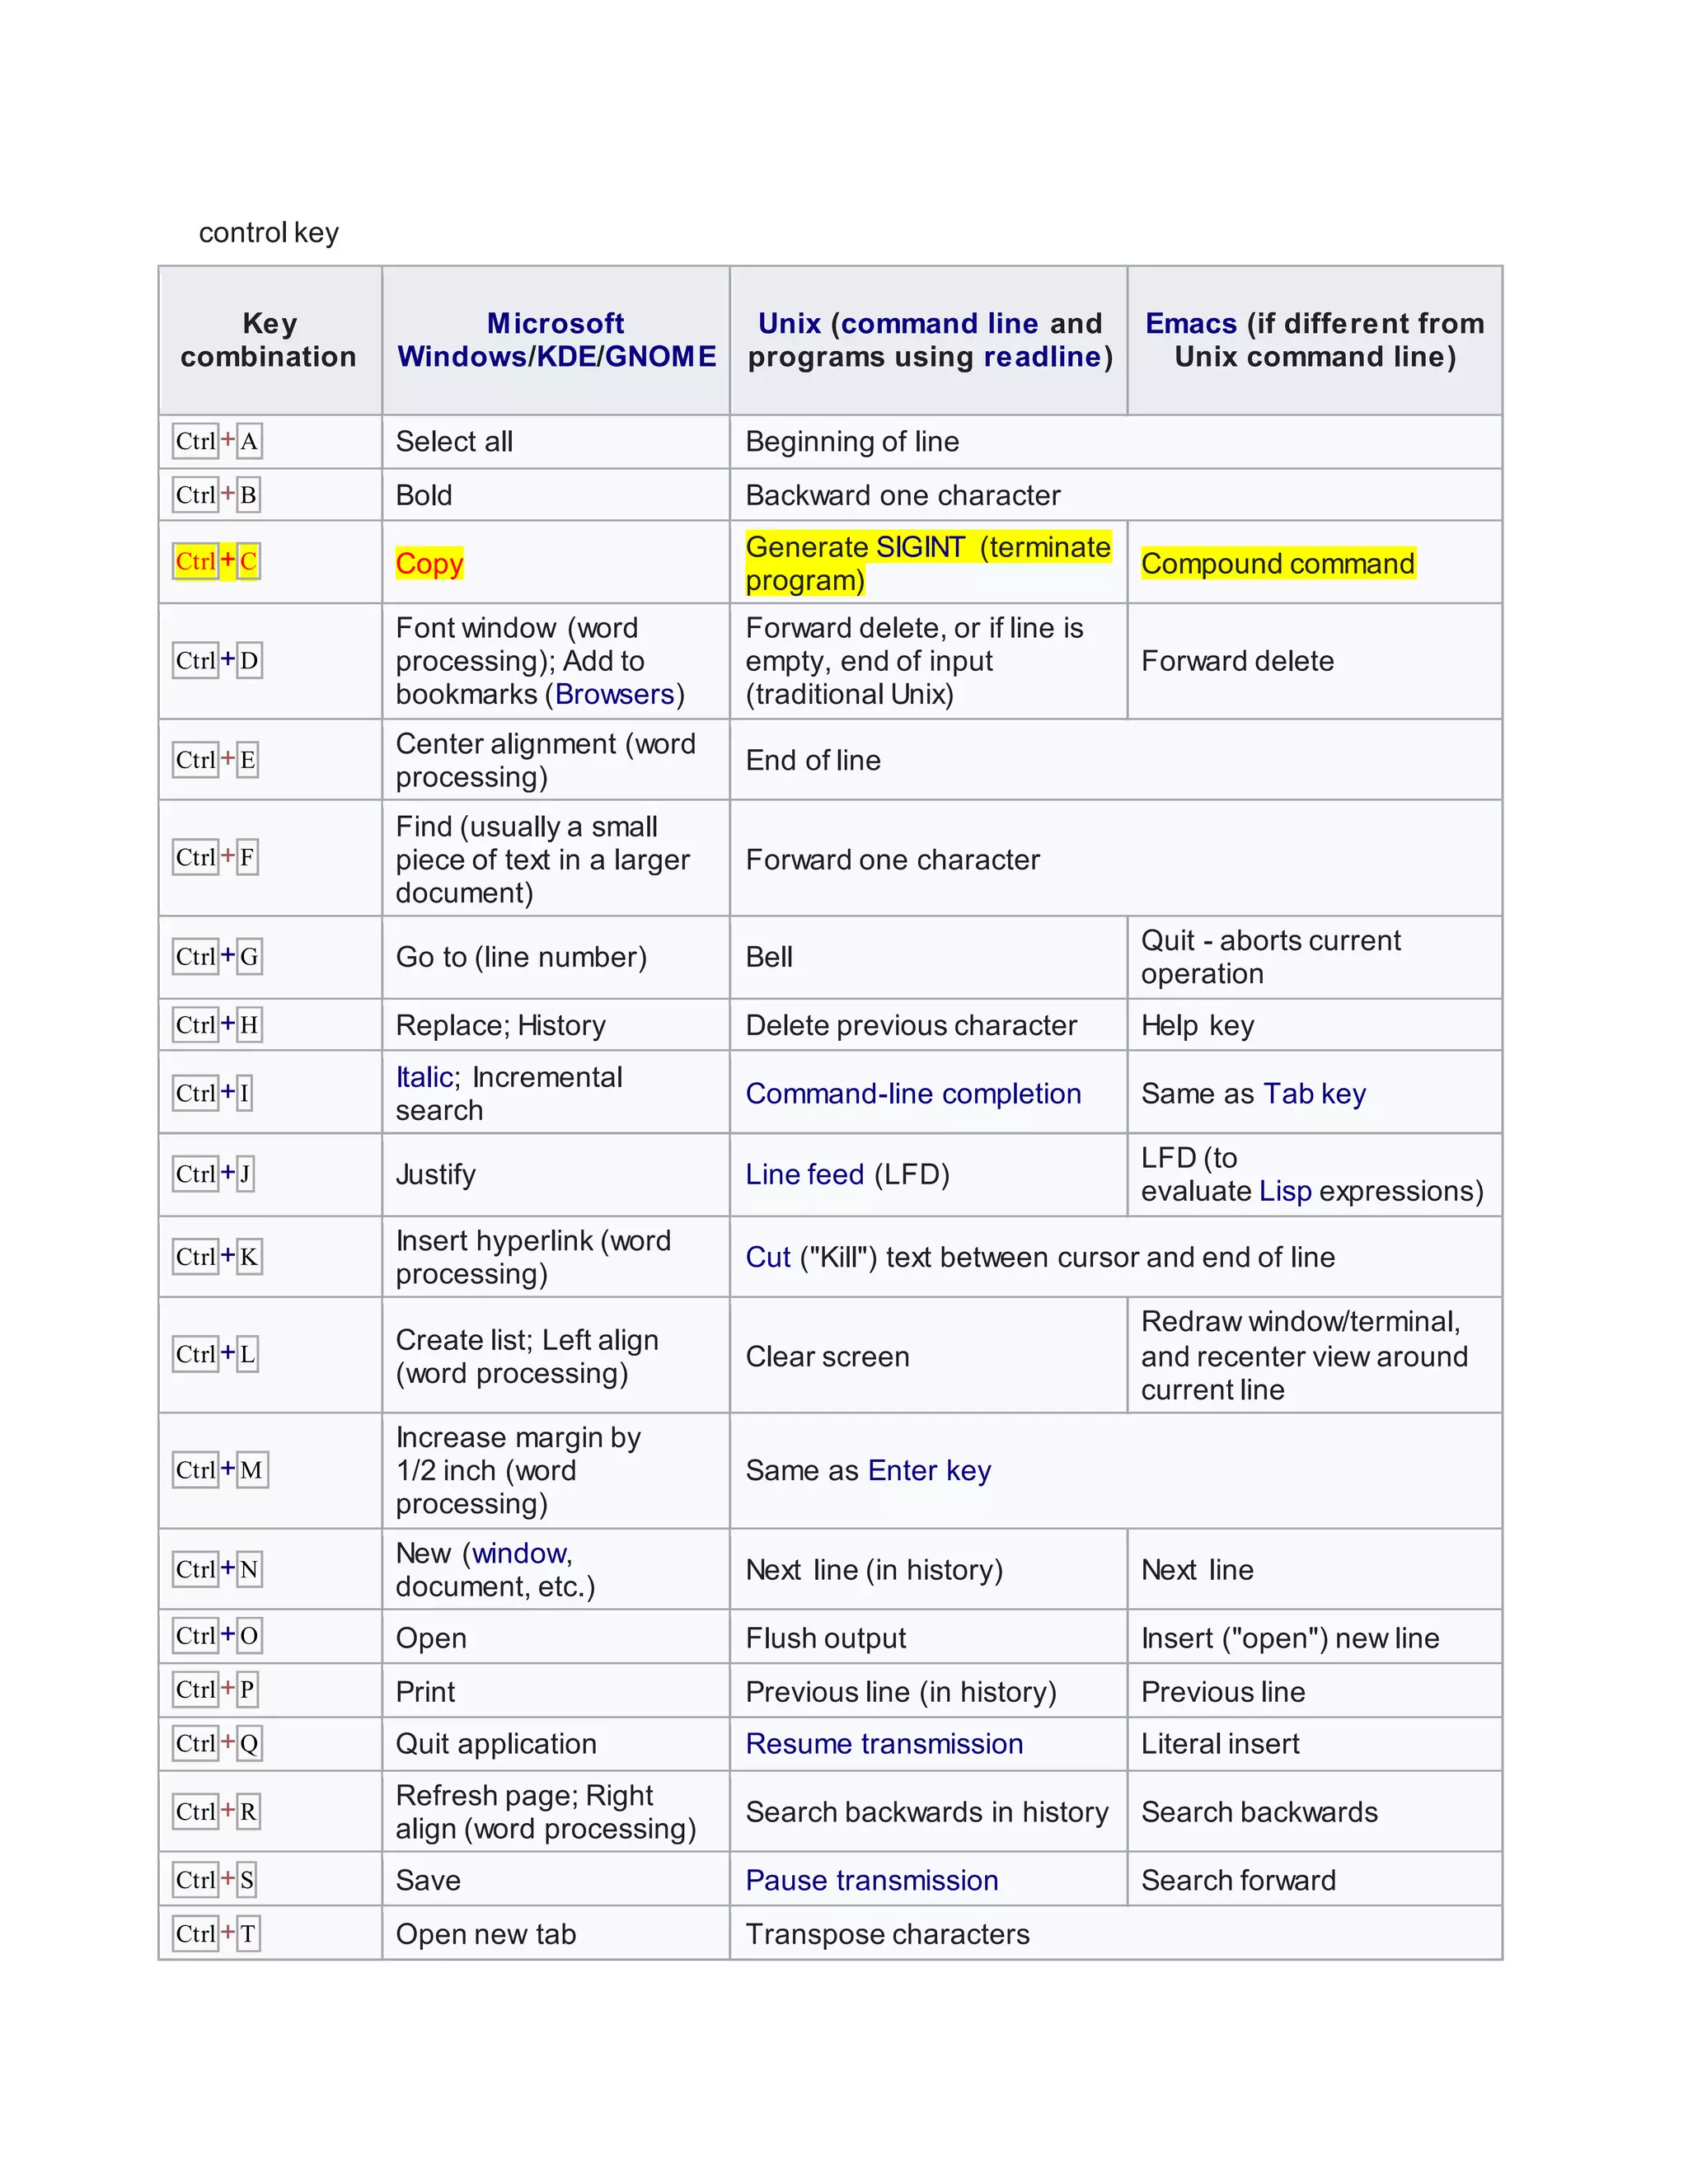Open the Browsers link
Screen dimensions: 1688x2184
click(x=614, y=694)
